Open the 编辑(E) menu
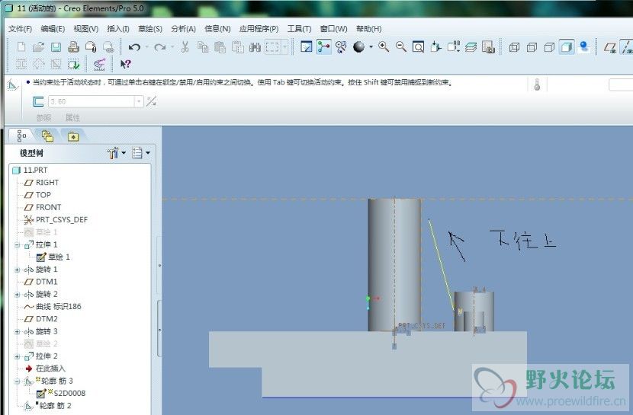 pos(53,29)
